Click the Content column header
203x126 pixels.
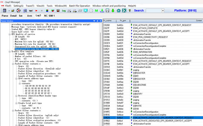tap(166, 21)
